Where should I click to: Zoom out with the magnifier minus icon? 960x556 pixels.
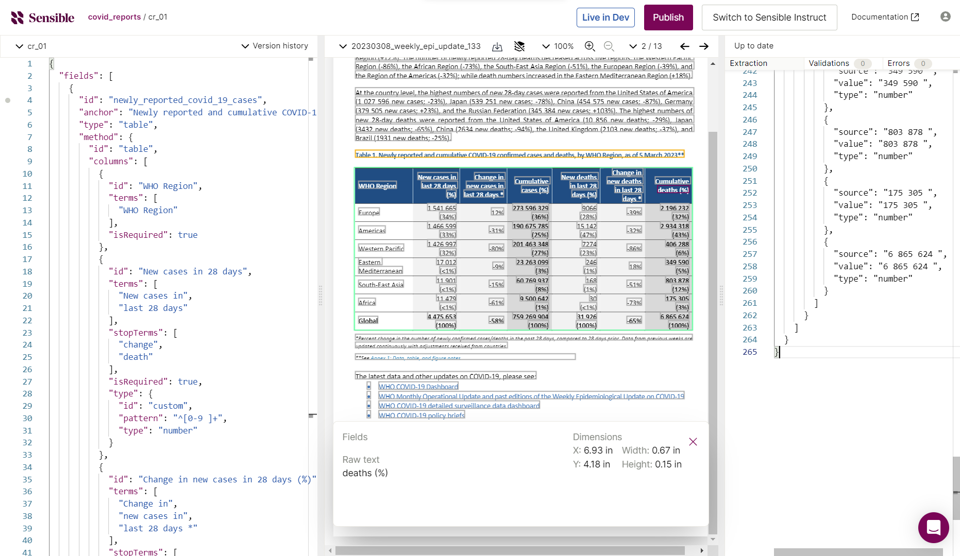[x=609, y=46]
